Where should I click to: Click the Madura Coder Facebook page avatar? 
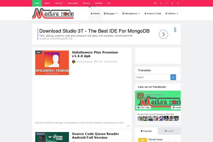[140, 96]
